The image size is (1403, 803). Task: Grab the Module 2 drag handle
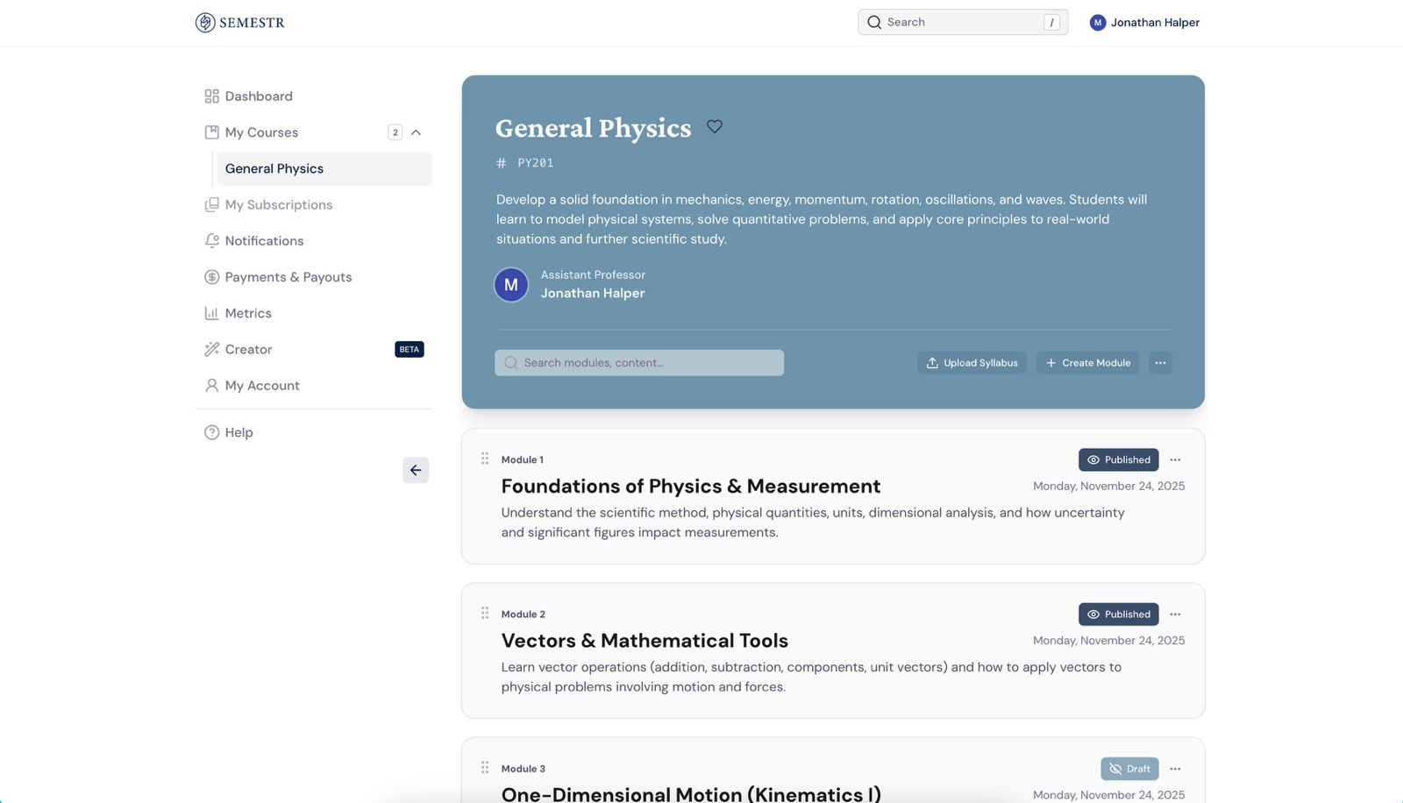tap(485, 613)
